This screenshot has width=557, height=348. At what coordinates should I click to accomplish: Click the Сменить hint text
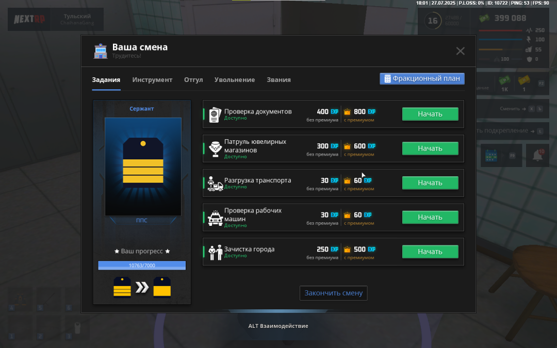tap(510, 109)
